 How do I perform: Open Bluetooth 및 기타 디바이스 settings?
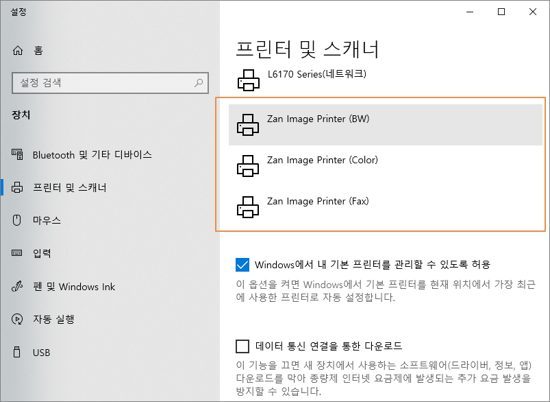point(92,154)
